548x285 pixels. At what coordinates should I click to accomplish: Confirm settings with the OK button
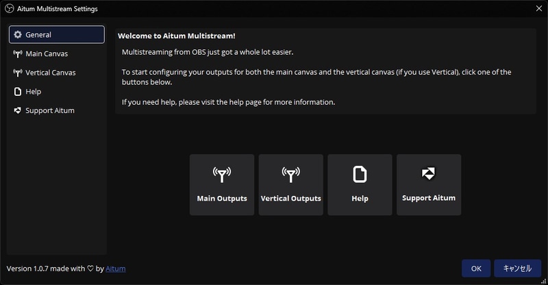point(476,268)
